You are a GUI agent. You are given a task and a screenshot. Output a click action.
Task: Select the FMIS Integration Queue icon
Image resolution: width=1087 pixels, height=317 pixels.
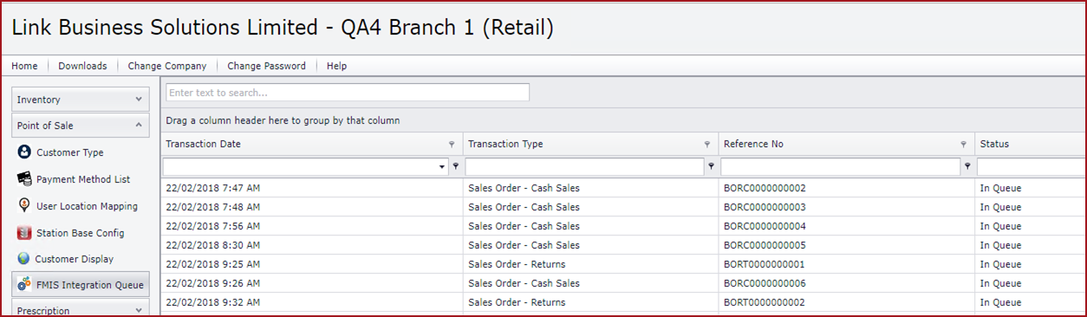[x=24, y=284]
